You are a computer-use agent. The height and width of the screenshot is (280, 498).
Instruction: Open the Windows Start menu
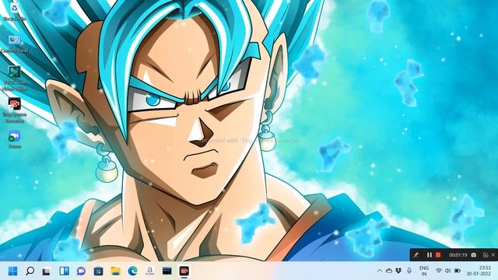[x=12, y=271]
